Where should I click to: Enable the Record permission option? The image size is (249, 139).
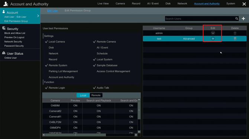(53, 60)
